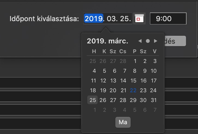Select March 25 in the calendar
198x134 pixels.
(93, 100)
